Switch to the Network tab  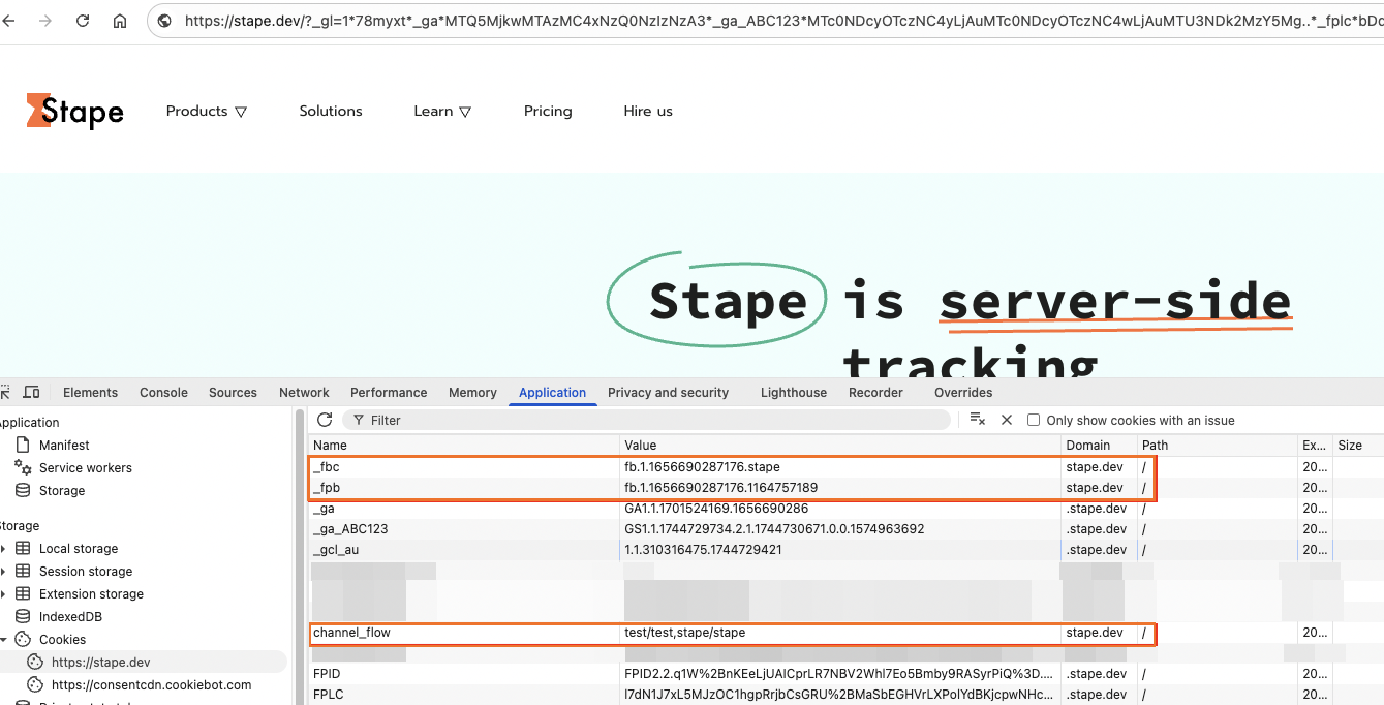pos(303,392)
